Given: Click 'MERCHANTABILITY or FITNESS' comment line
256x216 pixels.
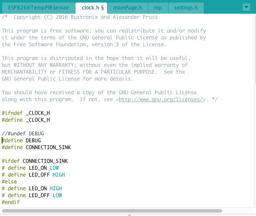Looking at the screenshot, I should point(93,72).
